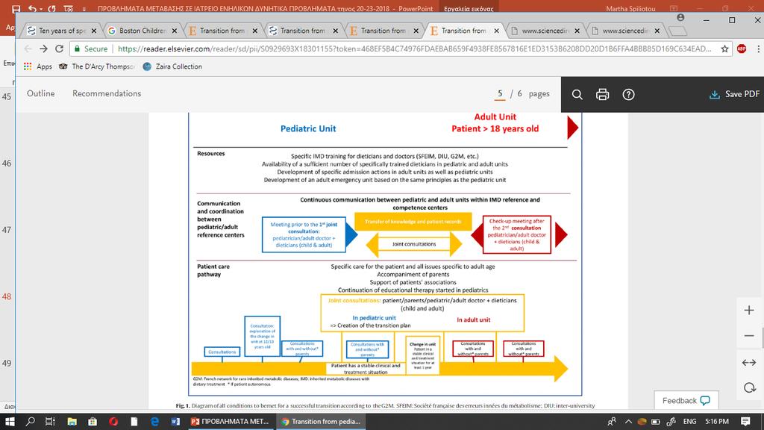Close the 'Ten years of spe' tab
The width and height of the screenshot is (764, 430).
pos(94,31)
